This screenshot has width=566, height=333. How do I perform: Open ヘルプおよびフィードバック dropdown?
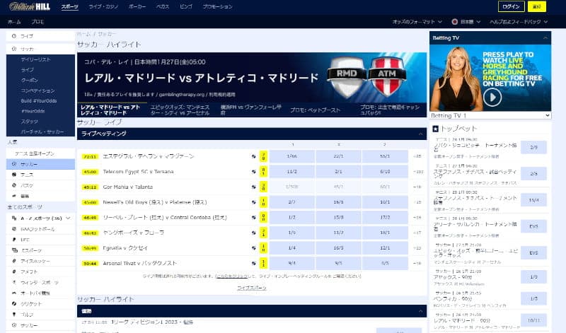click(x=519, y=22)
